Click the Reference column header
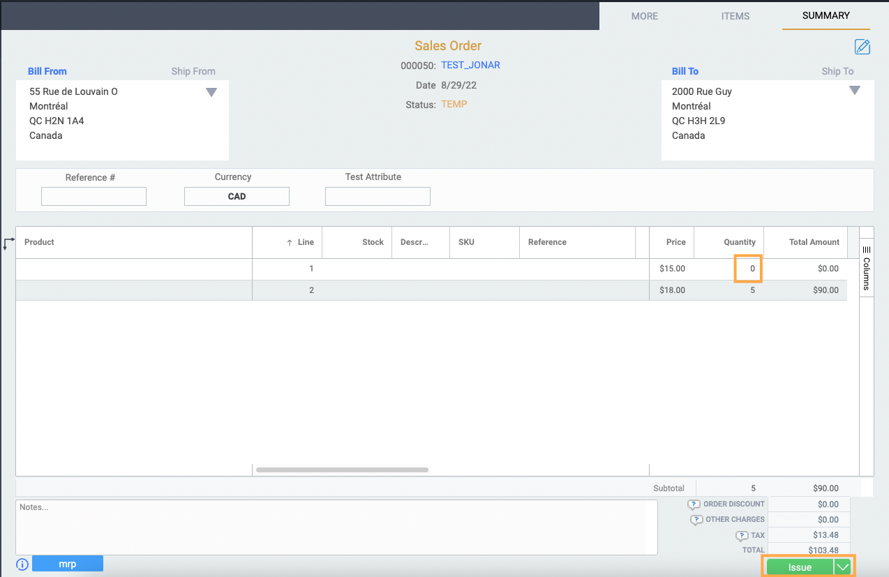The image size is (889, 577). (x=577, y=242)
